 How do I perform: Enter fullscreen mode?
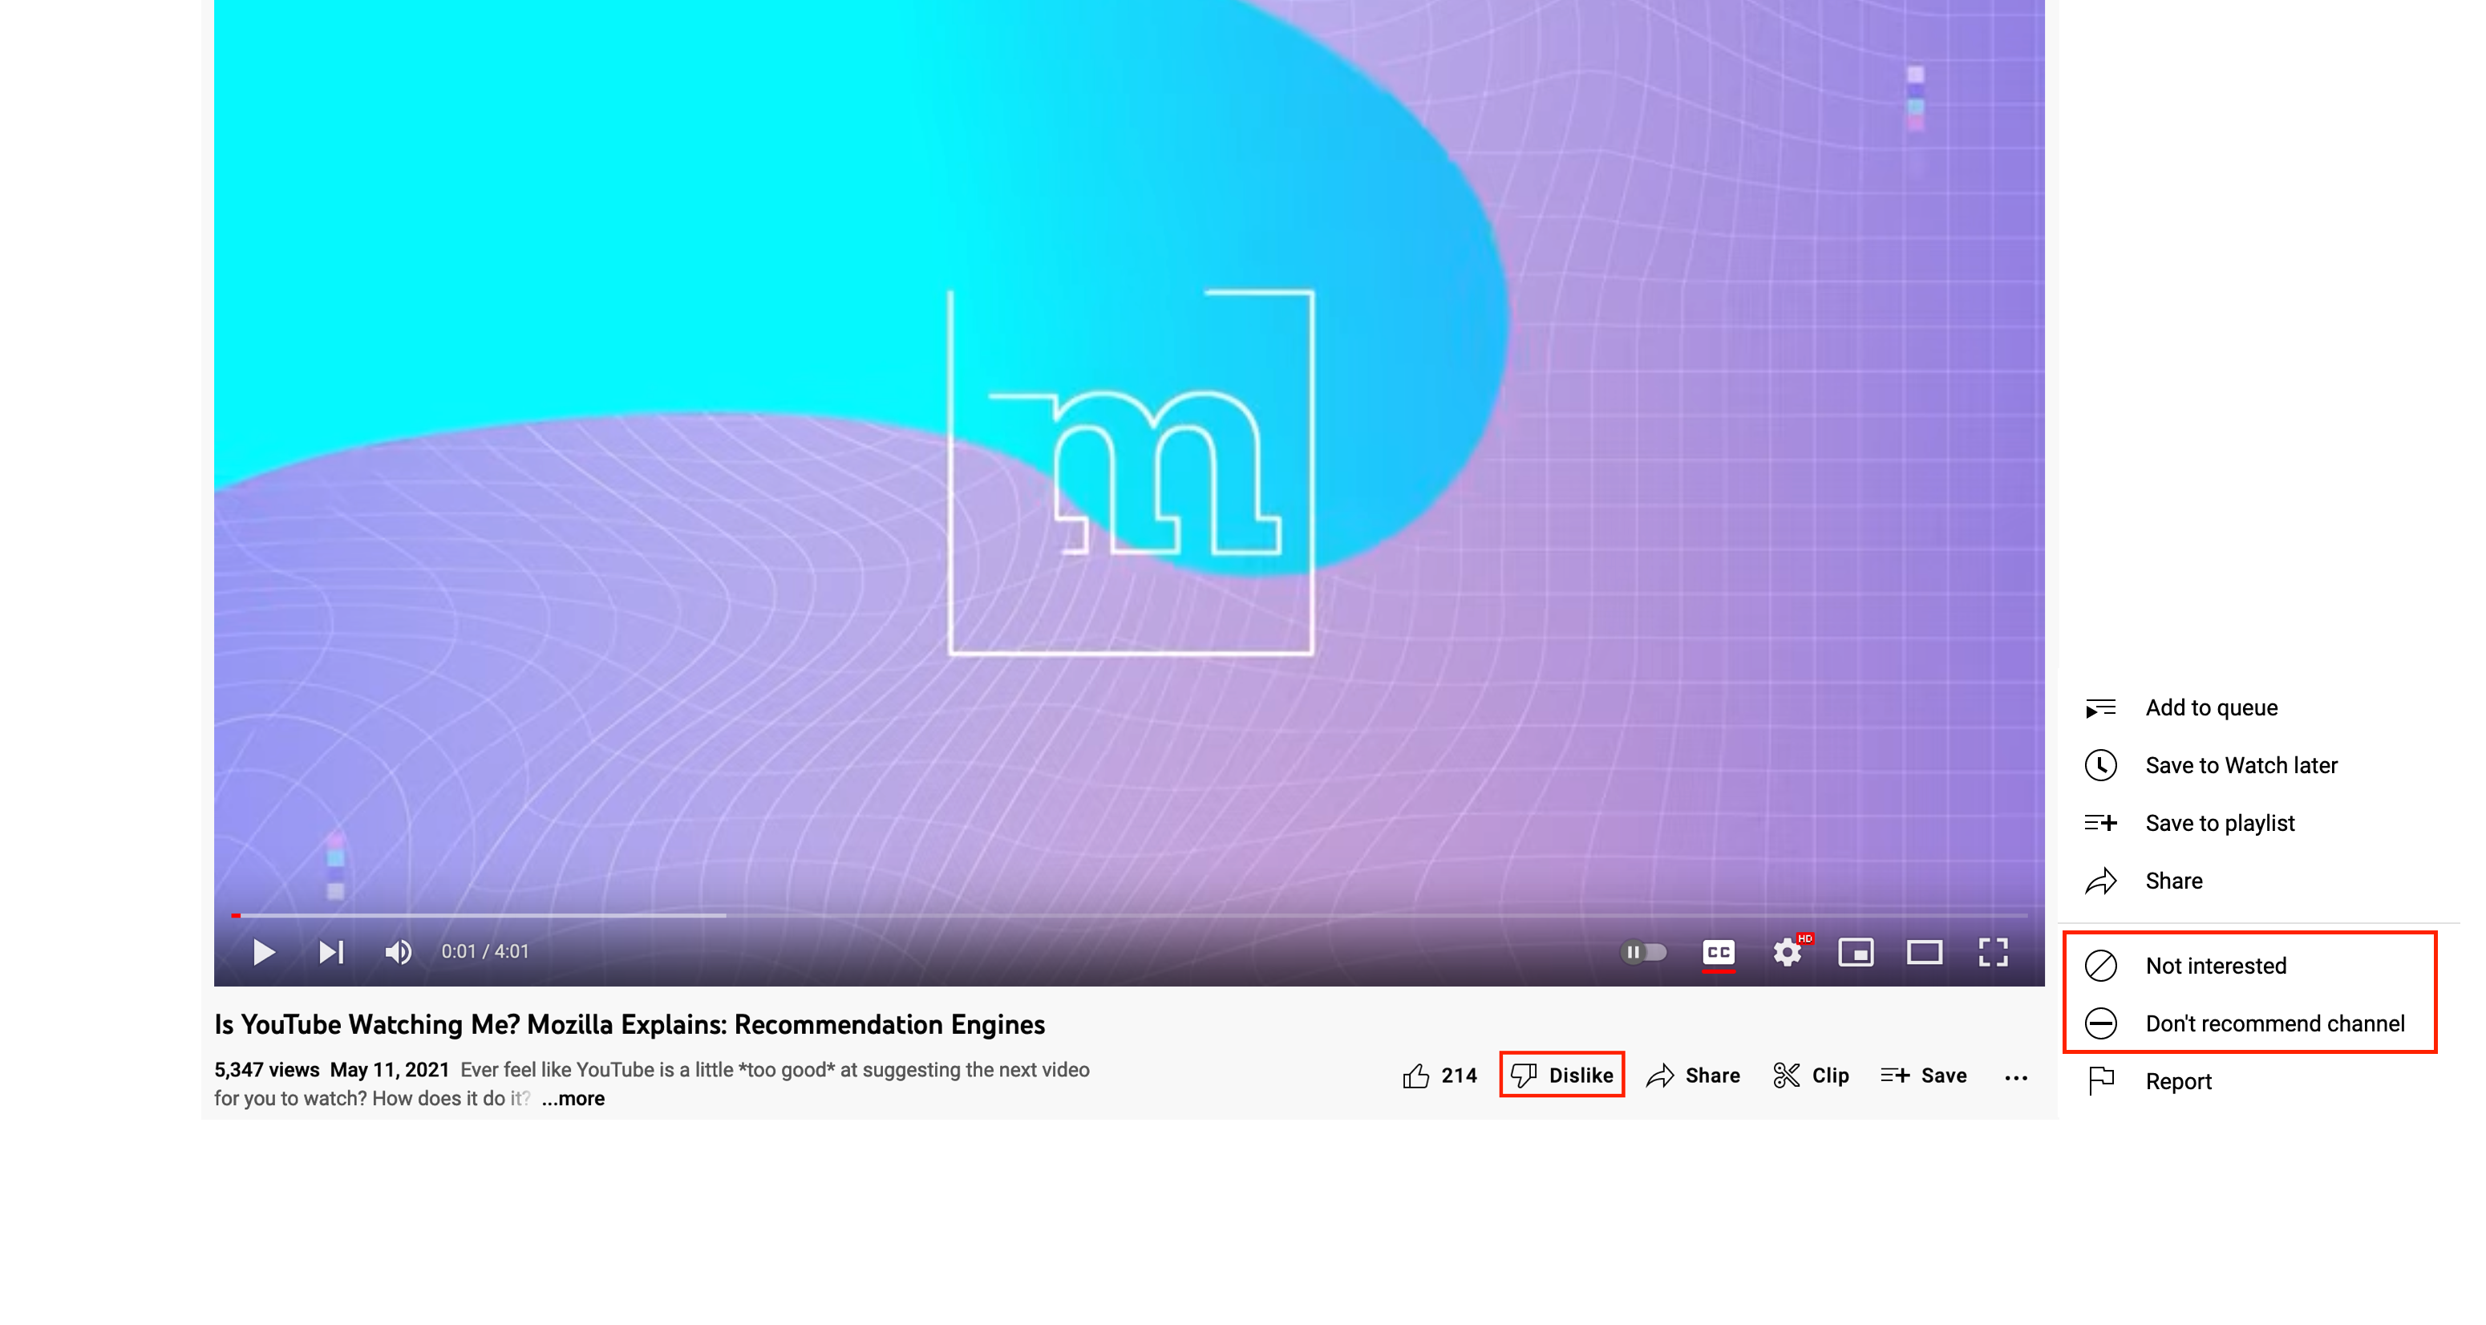pyautogui.click(x=1993, y=953)
